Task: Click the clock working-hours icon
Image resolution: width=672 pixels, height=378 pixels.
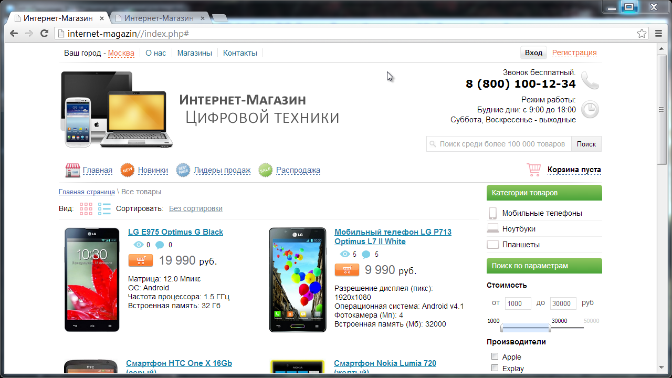Action: (591, 109)
